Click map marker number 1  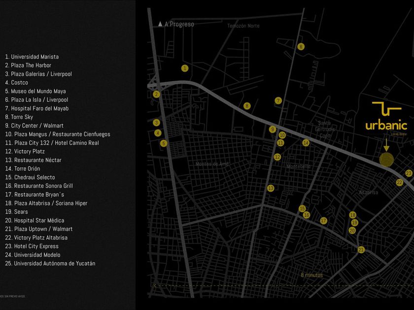(185, 68)
